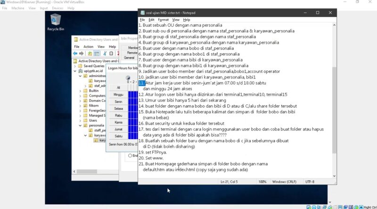Image resolution: width=377 pixels, height=209 pixels.
Task: Click the Saved Queries folder icon
Action: point(80,66)
